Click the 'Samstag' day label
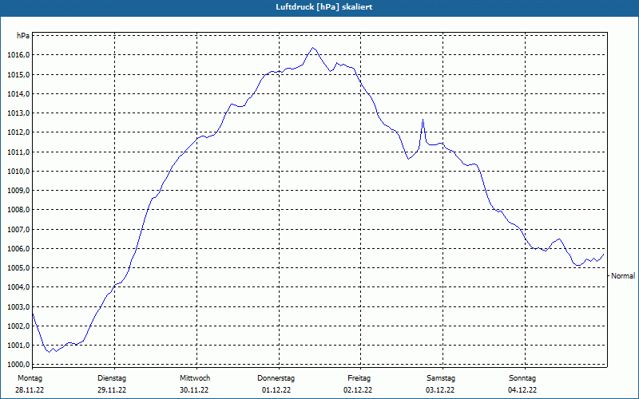 click(x=441, y=378)
